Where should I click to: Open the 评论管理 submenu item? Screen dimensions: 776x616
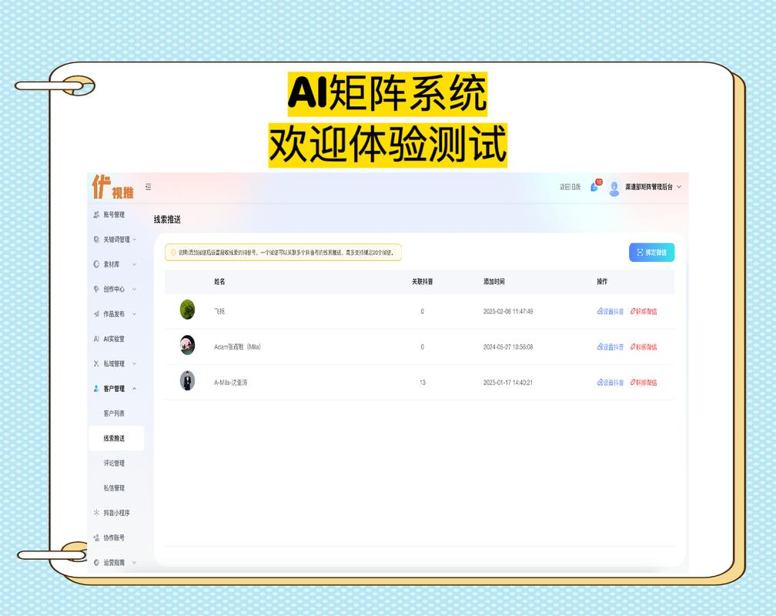114,463
